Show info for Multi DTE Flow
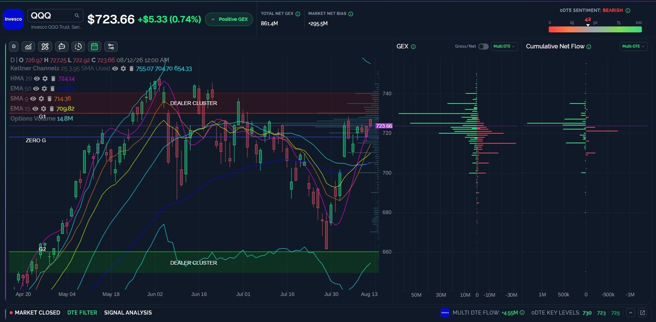Screen dimensions: 656x322 (x=522, y=313)
